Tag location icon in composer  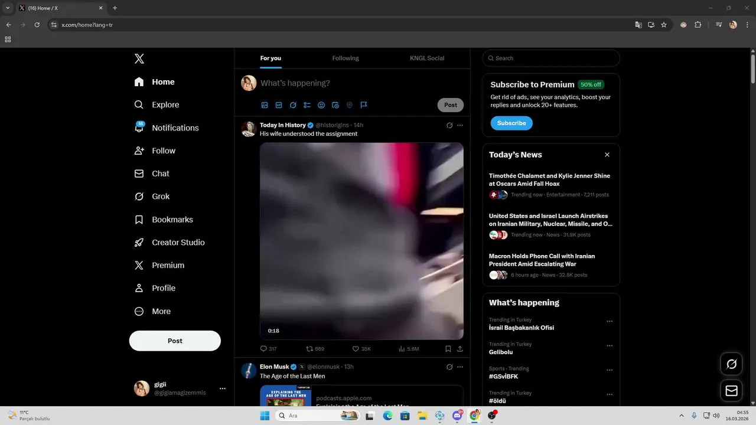[350, 105]
